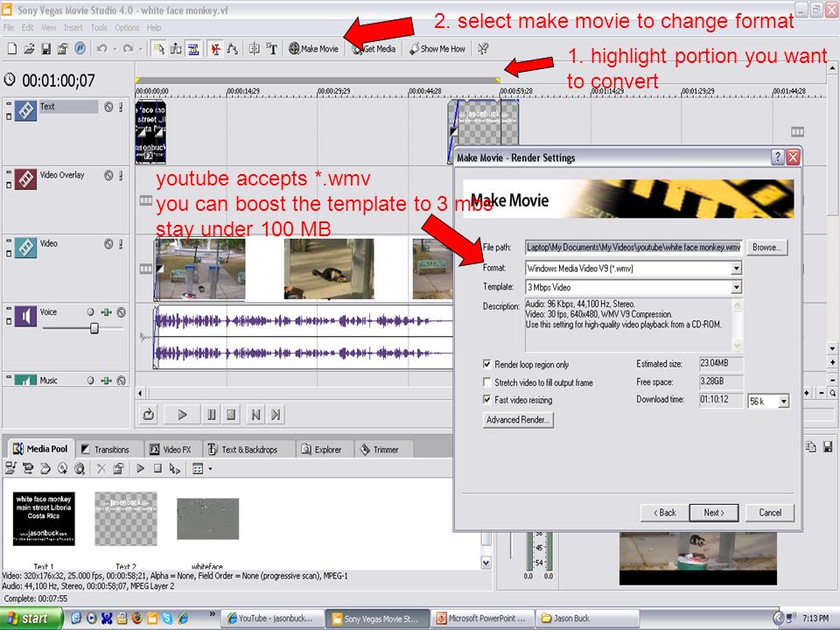Solo the Video Overlay track
The height and width of the screenshot is (630, 840).
pos(121,175)
